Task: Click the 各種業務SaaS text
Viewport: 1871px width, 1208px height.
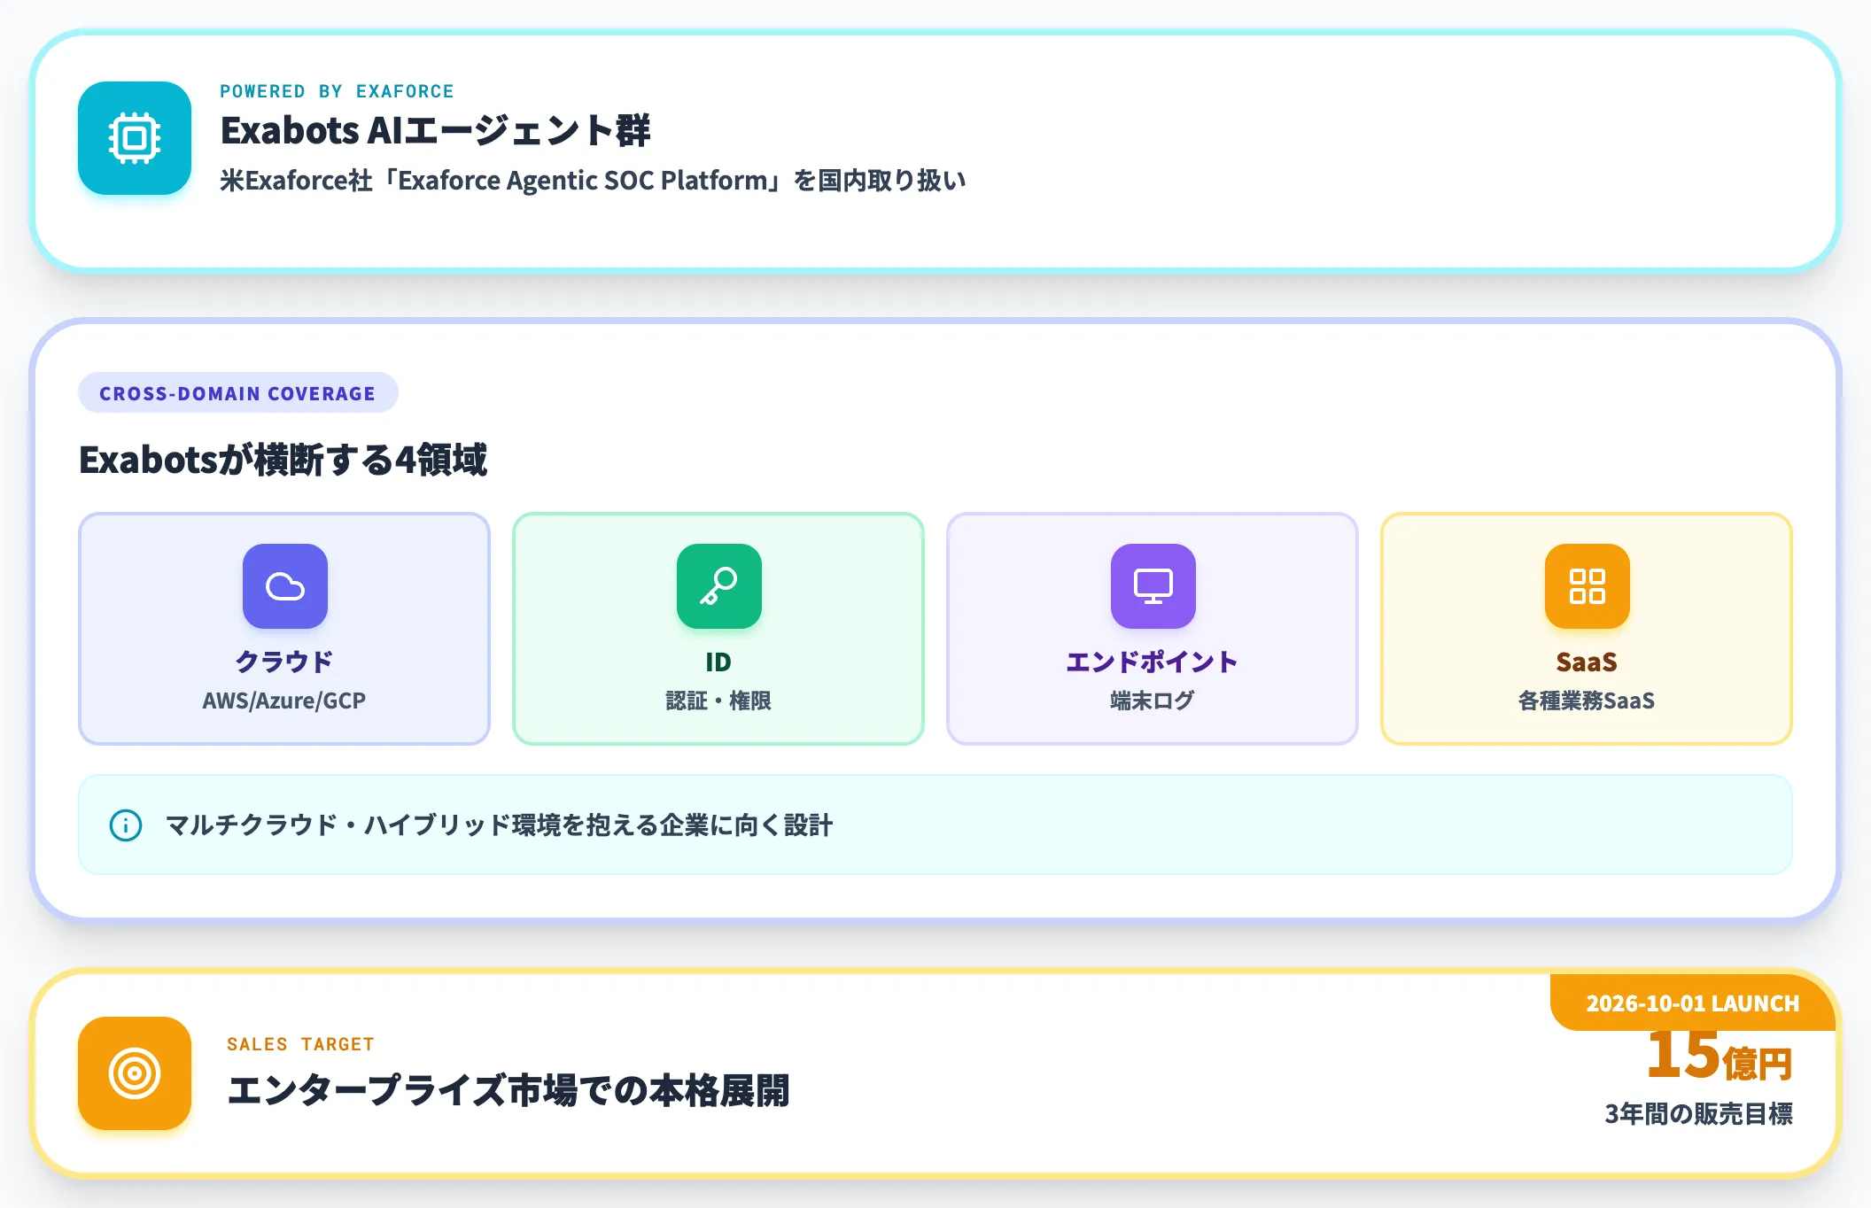Action: (x=1587, y=701)
